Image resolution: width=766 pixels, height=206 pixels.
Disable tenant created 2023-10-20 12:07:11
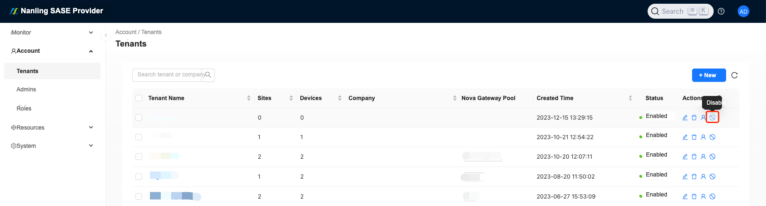tap(712, 157)
